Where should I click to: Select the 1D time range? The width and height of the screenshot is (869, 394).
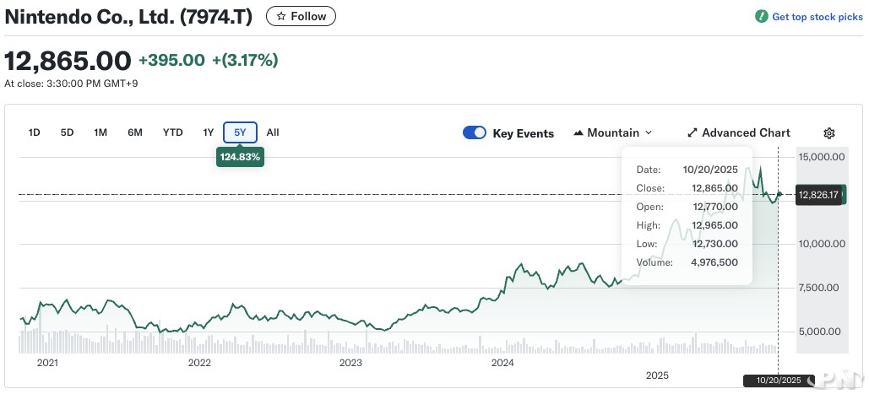tap(35, 132)
